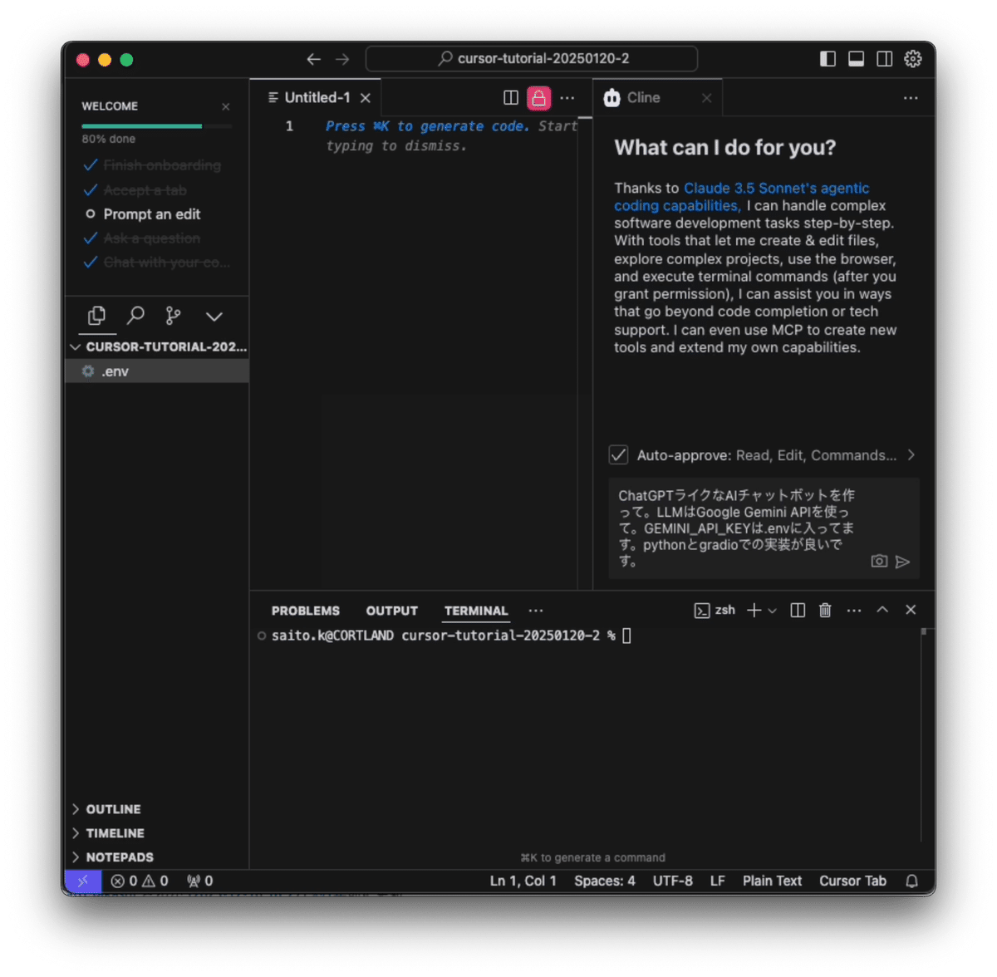Open Cursor Tab status menu
The height and width of the screenshot is (977, 997).
tap(853, 881)
